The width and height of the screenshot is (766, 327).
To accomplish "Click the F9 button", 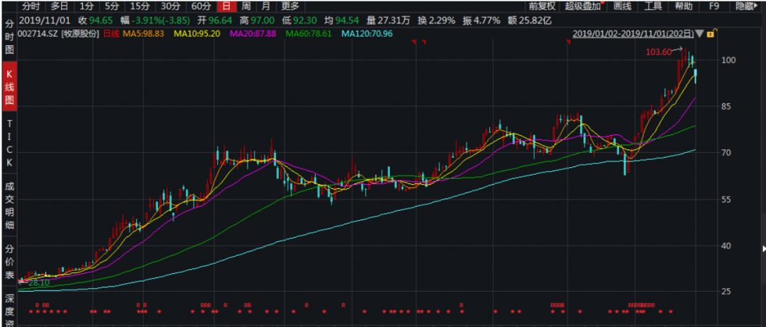I will click(x=714, y=6).
